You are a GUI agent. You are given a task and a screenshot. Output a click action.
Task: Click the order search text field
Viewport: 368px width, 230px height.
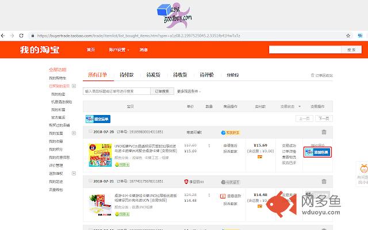pyautogui.click(x=116, y=91)
